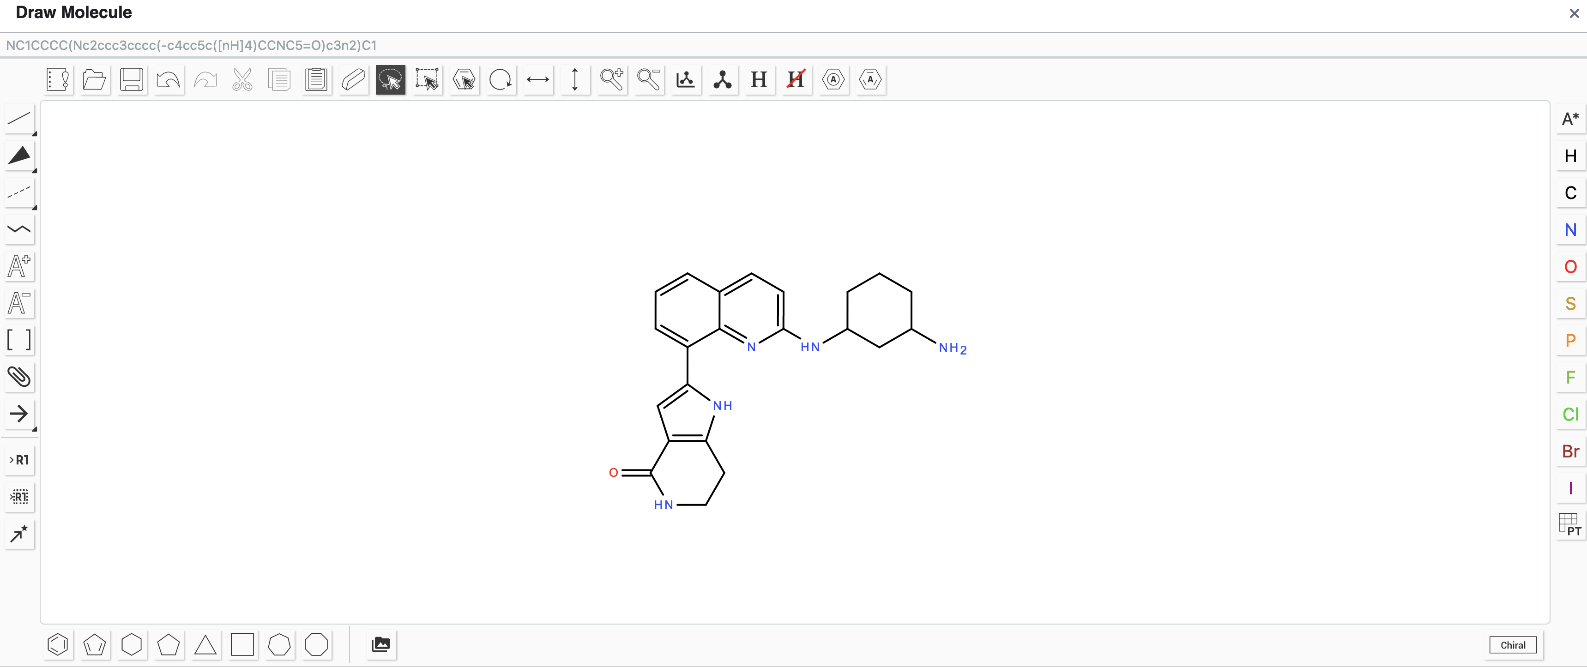Select the benzene ring template
This screenshot has height=667, width=1587.
click(x=58, y=645)
